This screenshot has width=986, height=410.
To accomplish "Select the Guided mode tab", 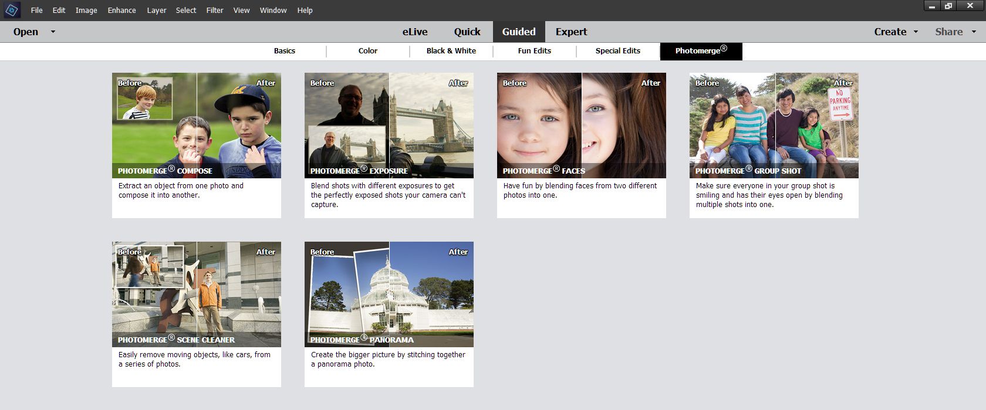I will pos(519,32).
